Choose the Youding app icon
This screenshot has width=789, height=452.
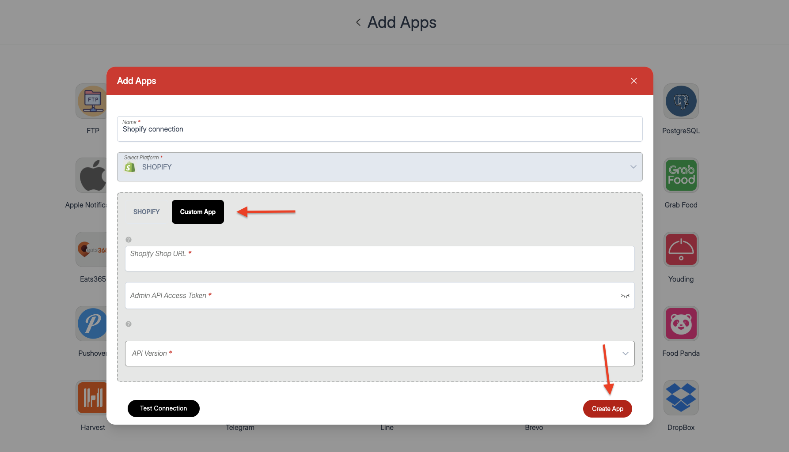(681, 249)
